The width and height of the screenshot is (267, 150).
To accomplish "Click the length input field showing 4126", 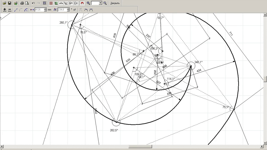I will pyautogui.click(x=39, y=10).
